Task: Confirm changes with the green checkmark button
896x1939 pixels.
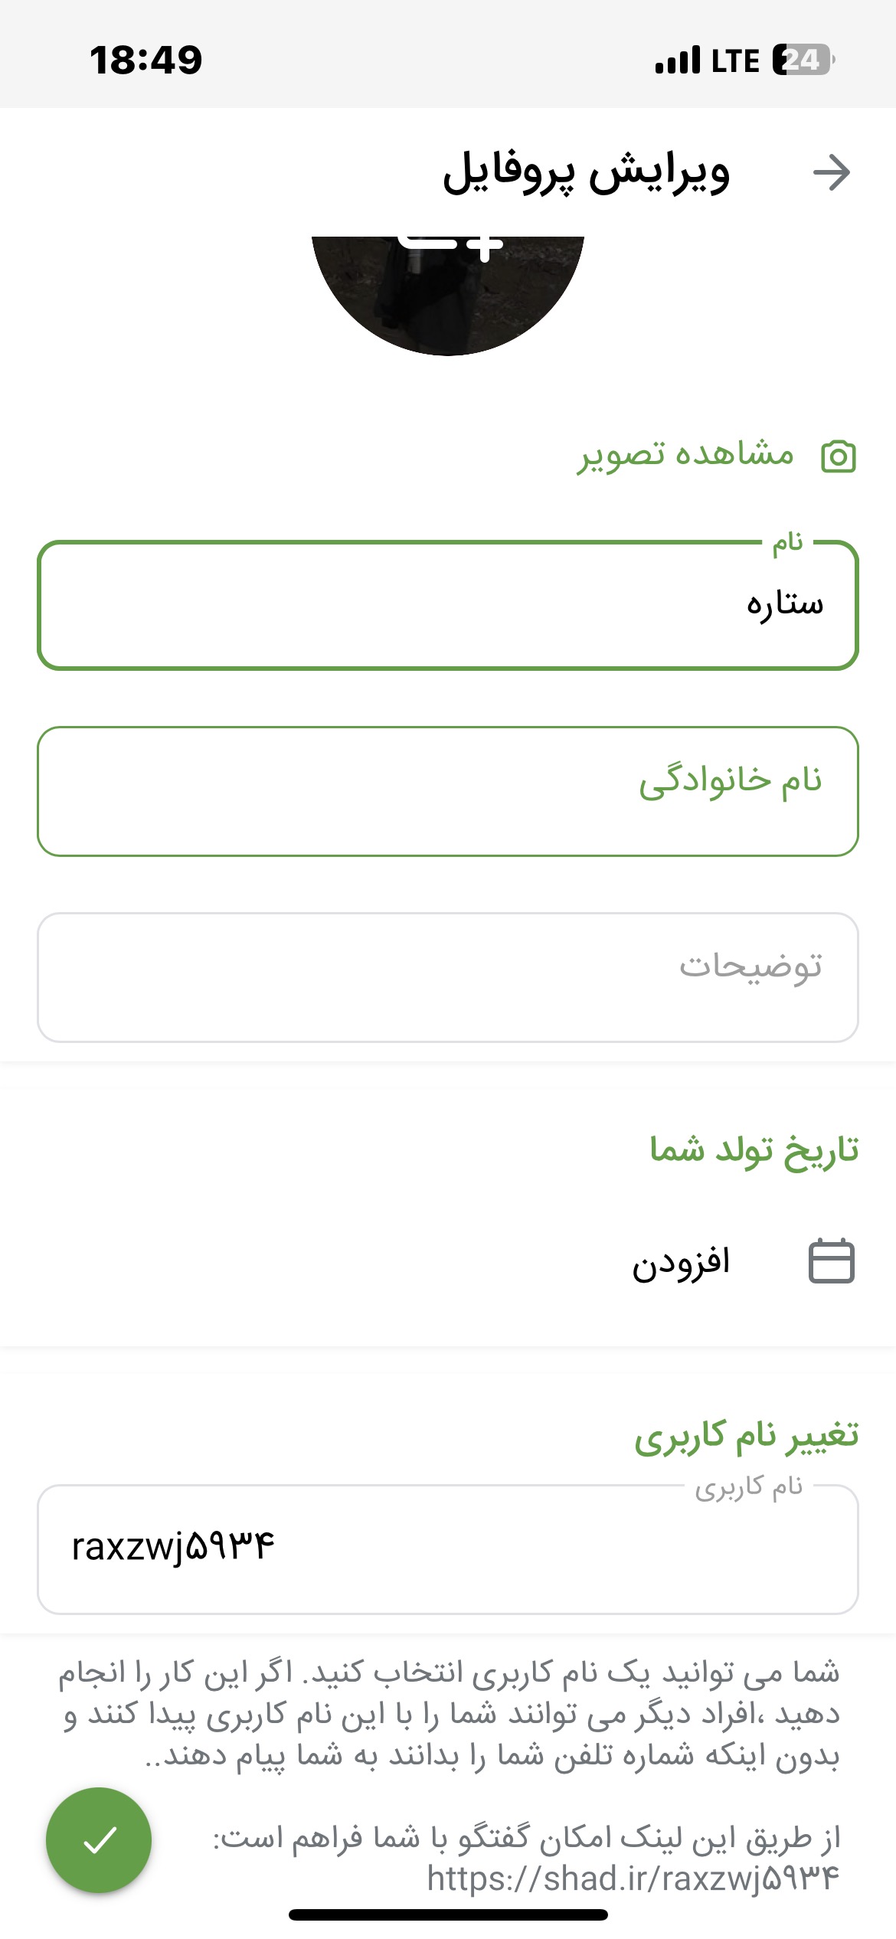Action: [99, 1840]
